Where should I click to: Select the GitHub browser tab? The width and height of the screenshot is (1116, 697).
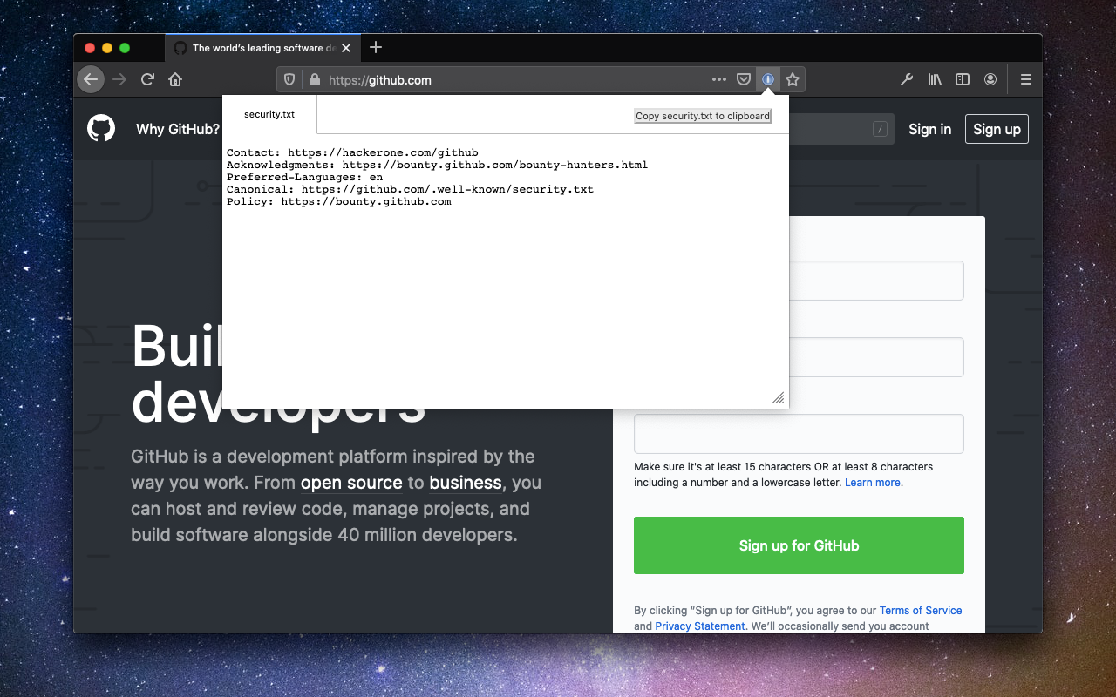click(262, 48)
